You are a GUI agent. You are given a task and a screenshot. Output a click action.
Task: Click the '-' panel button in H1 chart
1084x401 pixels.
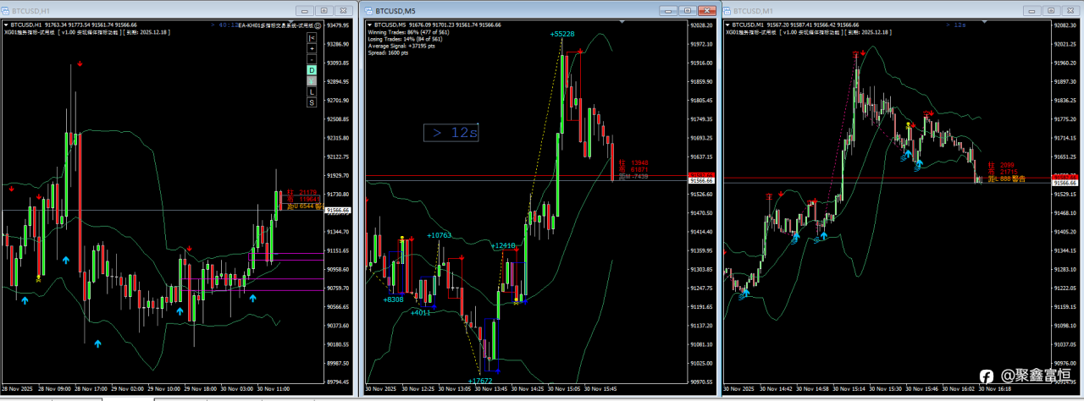pos(312,59)
